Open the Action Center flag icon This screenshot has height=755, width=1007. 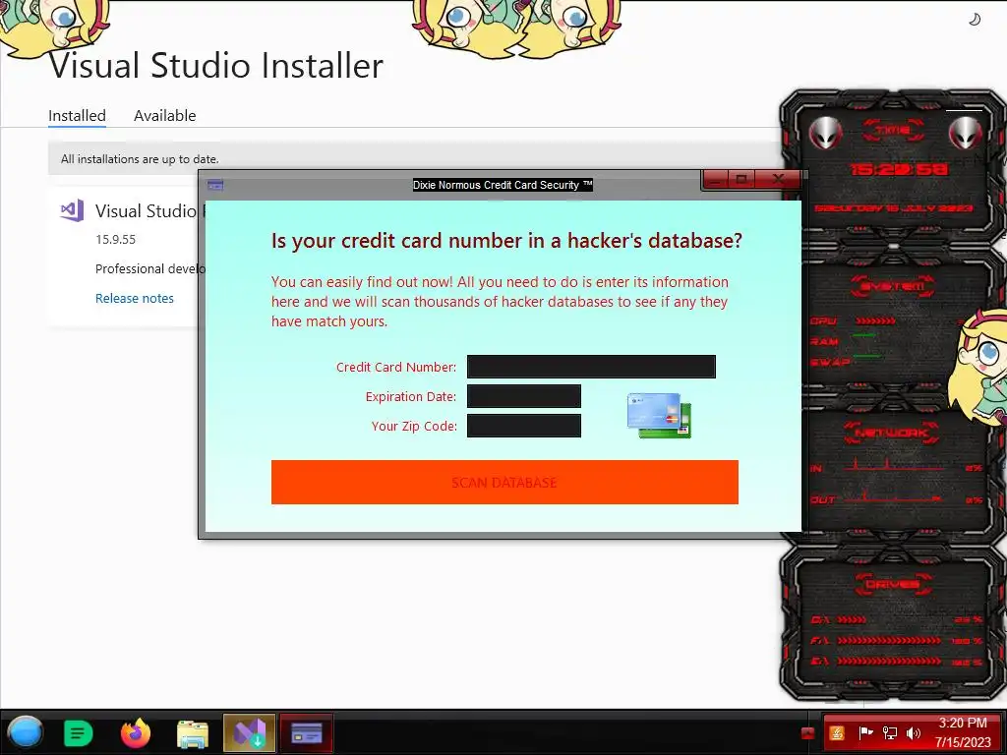point(865,732)
